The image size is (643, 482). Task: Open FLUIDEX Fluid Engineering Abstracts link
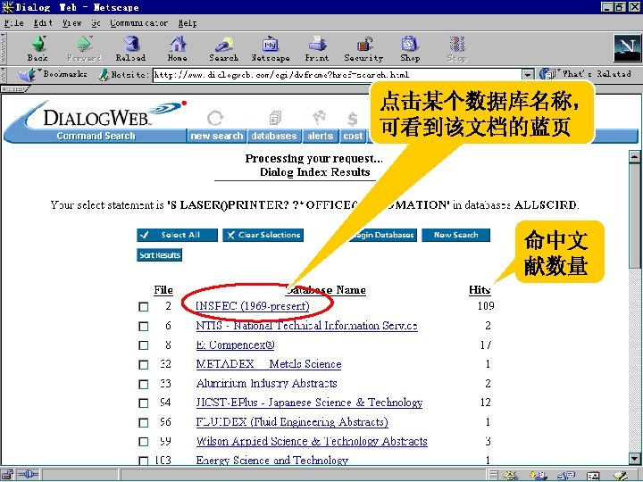pos(292,422)
